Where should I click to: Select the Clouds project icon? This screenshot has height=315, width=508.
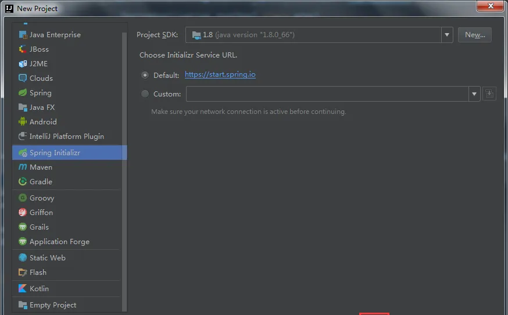tap(23, 78)
